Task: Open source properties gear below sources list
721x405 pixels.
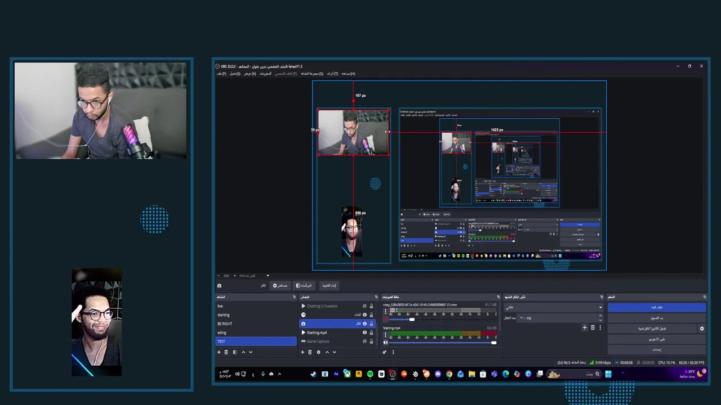Action: click(x=319, y=352)
